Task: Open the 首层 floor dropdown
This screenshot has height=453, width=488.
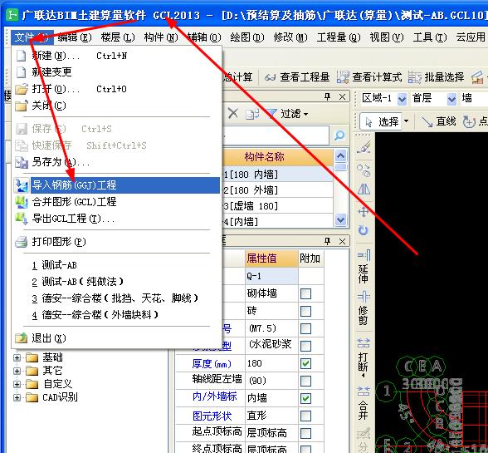Action: point(451,99)
